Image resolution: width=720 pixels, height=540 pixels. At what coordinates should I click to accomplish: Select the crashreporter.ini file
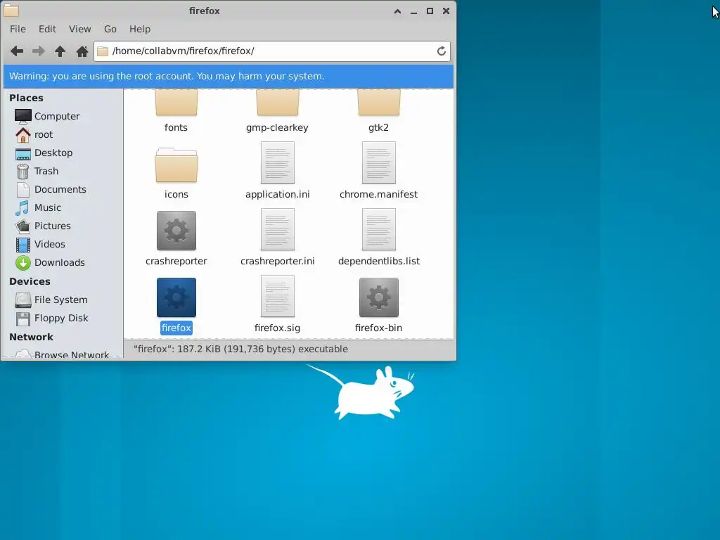click(277, 238)
